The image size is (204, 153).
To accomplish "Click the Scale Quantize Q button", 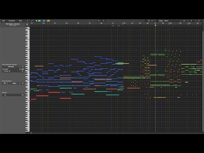I will pyautogui.click(x=23, y=83).
